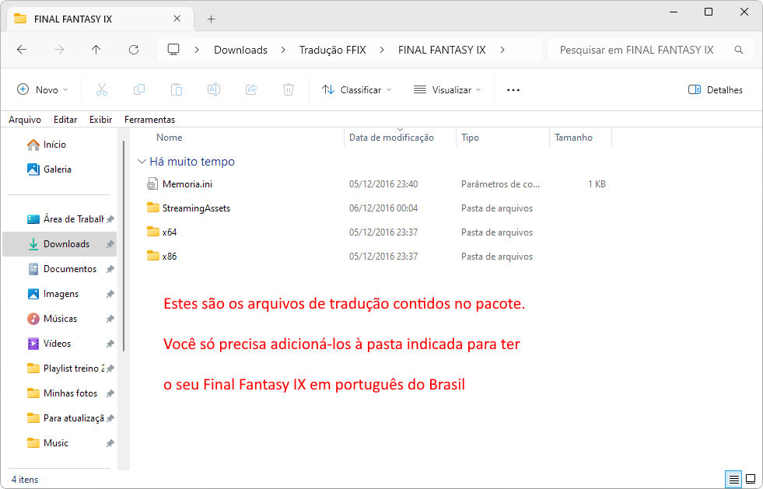Unpin Documentos using its pin icon
This screenshot has height=489, width=763.
(x=110, y=269)
